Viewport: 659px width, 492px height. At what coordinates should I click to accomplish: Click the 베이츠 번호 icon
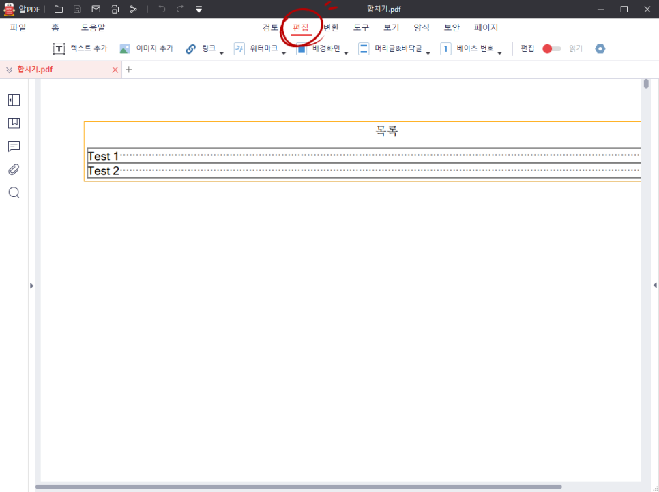(x=445, y=48)
